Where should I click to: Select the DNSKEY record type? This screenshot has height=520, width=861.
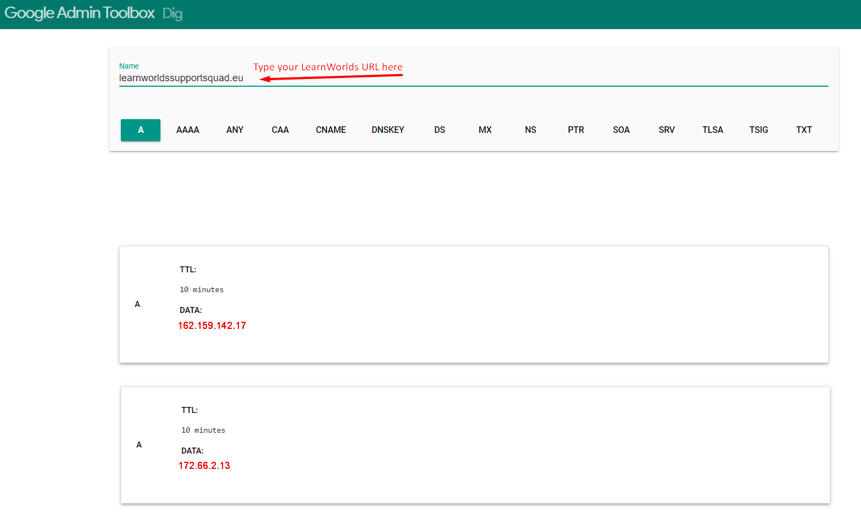coord(388,130)
